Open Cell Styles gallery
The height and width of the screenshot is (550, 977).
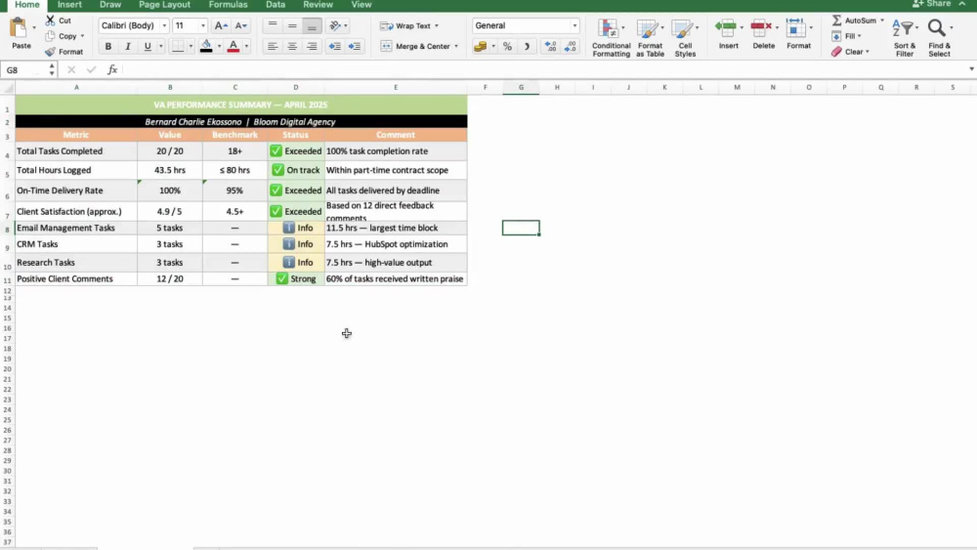point(685,37)
